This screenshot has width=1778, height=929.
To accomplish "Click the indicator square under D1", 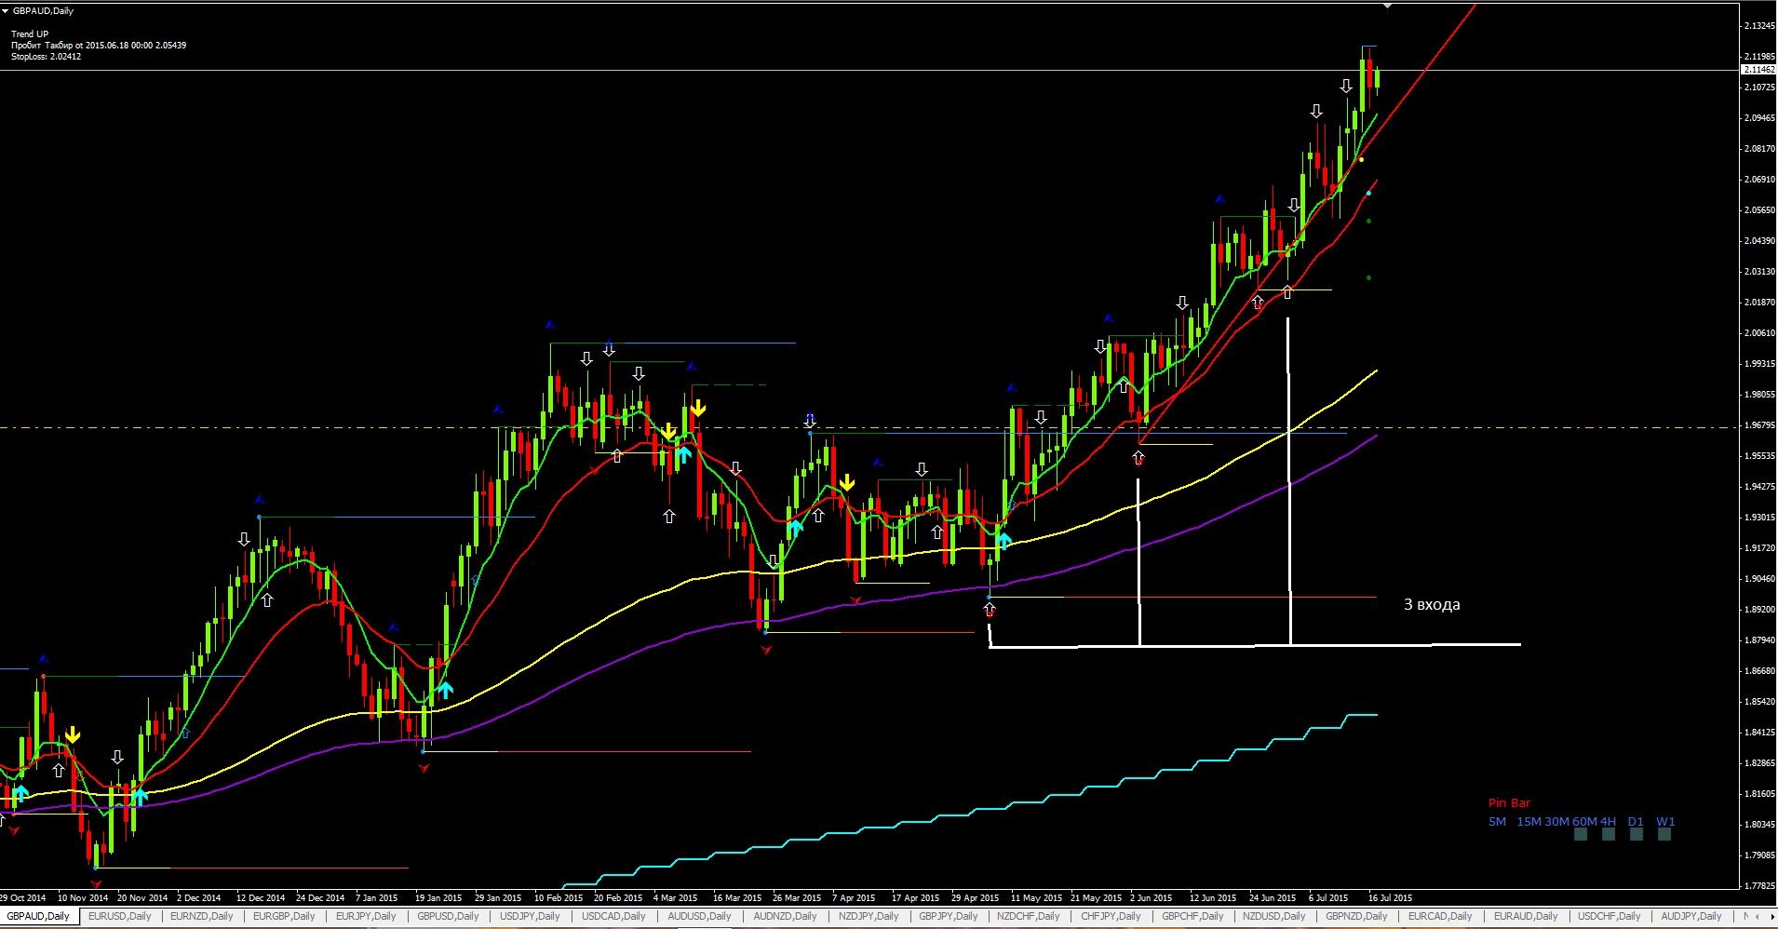I will coord(1636,834).
